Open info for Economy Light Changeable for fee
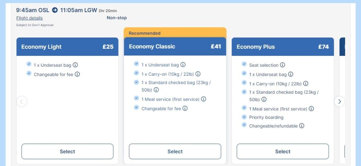The image size is (361, 166). 77,74
